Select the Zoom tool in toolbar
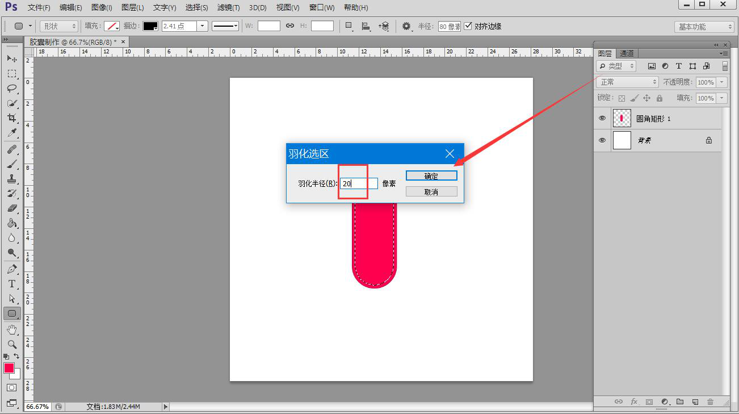The width and height of the screenshot is (739, 414). point(11,344)
